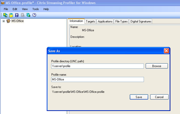
Task: Open the Help menu
Action: point(46,9)
